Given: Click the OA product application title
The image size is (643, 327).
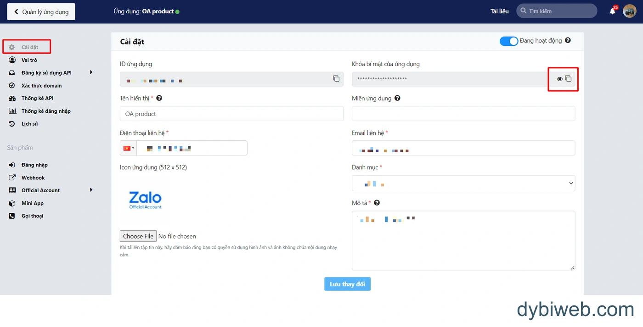Looking at the screenshot, I should [x=158, y=11].
